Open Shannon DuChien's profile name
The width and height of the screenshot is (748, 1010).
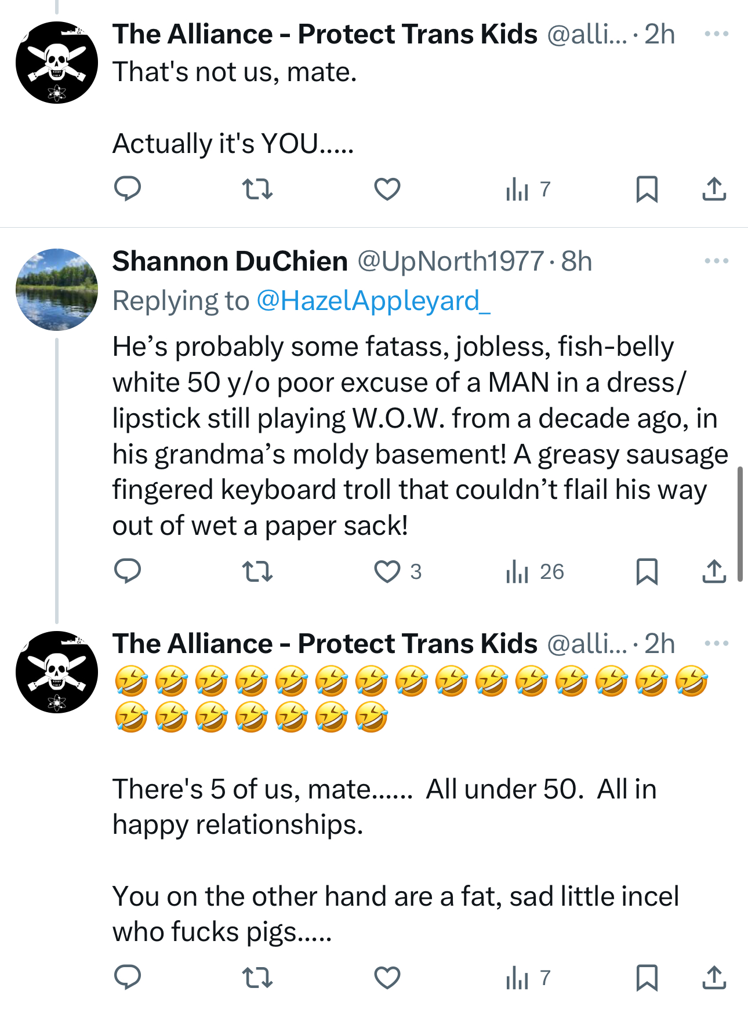230,261
